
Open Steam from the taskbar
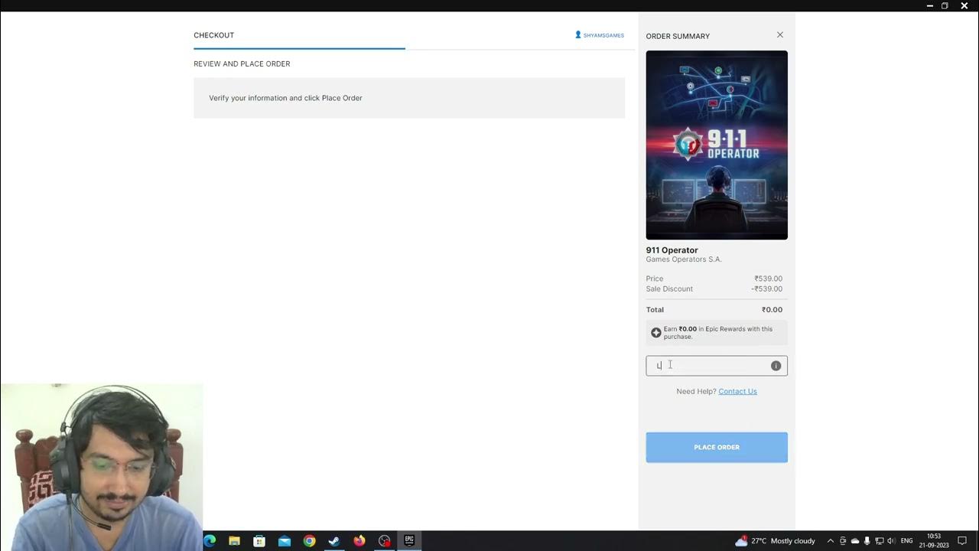[334, 541]
